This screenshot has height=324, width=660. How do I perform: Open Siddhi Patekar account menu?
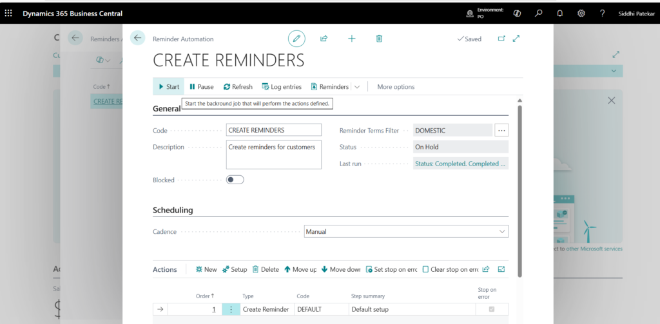click(636, 14)
